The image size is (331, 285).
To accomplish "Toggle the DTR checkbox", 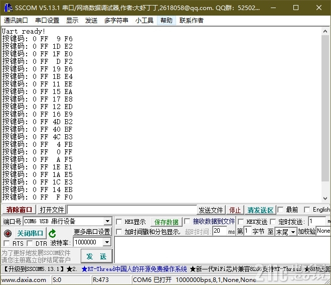I will (30, 243).
